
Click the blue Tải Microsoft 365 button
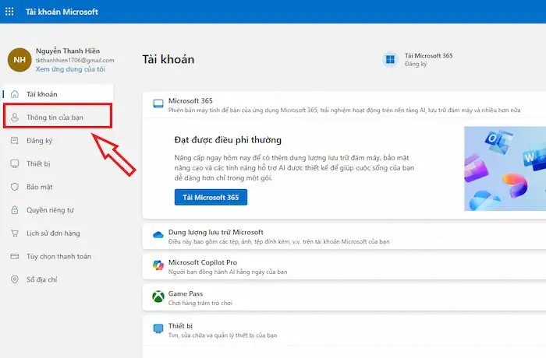pos(211,198)
